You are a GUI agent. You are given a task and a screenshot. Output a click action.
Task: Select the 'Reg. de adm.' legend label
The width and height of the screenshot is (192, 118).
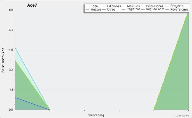pyautogui.click(x=156, y=9)
